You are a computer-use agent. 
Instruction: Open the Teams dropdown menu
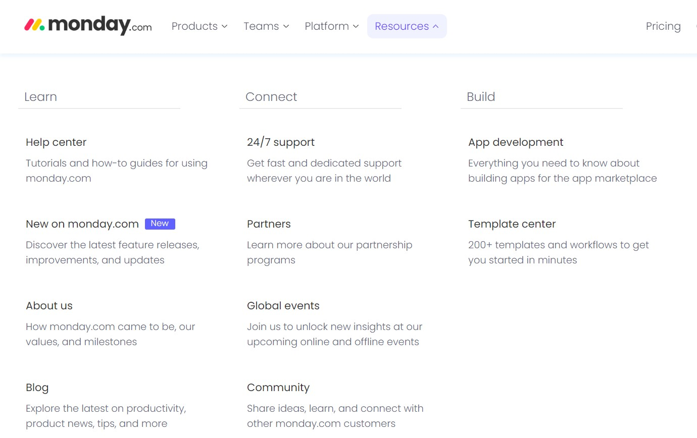266,26
